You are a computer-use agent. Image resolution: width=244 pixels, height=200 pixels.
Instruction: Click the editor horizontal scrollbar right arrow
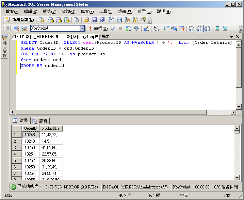coord(233,112)
